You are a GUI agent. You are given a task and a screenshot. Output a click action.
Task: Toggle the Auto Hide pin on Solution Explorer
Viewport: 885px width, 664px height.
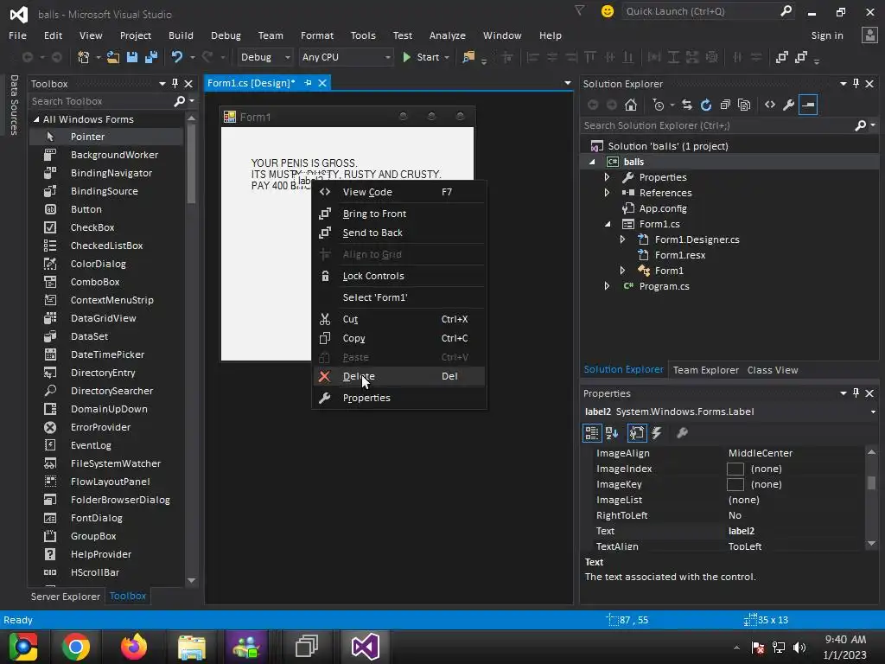(x=856, y=84)
